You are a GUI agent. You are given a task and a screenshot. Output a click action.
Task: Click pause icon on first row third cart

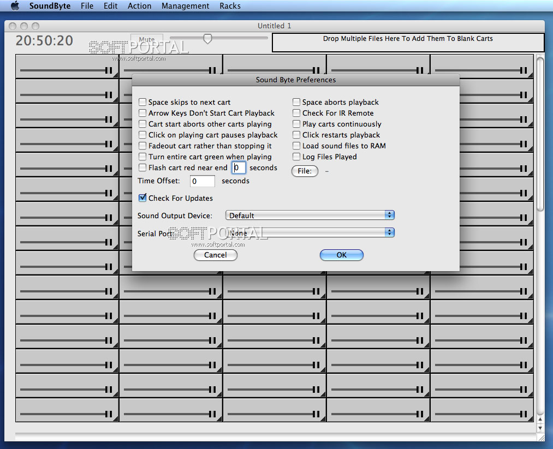pos(316,70)
